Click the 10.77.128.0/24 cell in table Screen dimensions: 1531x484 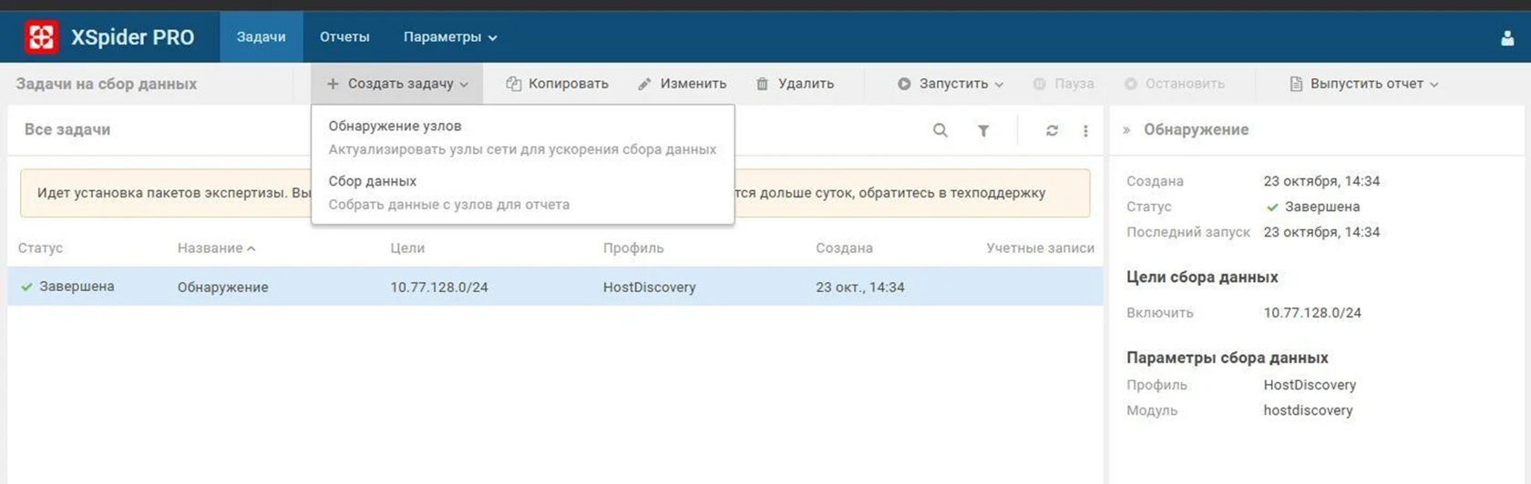click(x=439, y=287)
